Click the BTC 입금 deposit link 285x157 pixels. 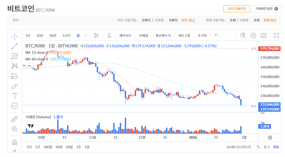click(x=188, y=20)
